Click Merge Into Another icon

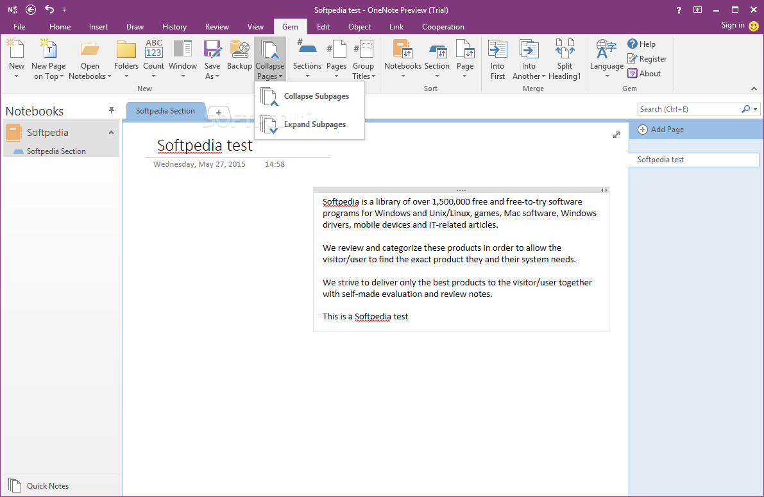tap(529, 49)
